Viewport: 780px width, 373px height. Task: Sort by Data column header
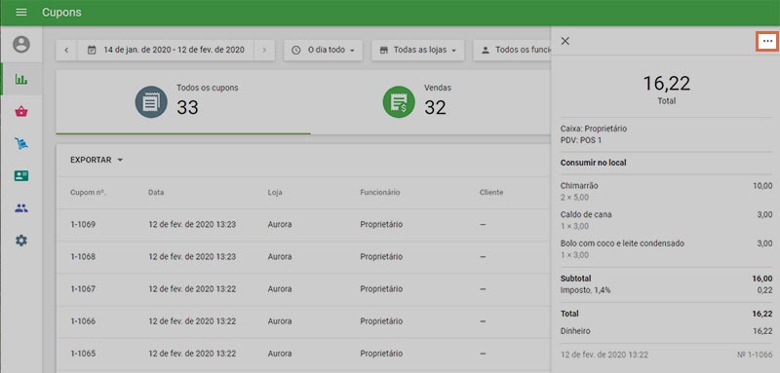click(156, 192)
